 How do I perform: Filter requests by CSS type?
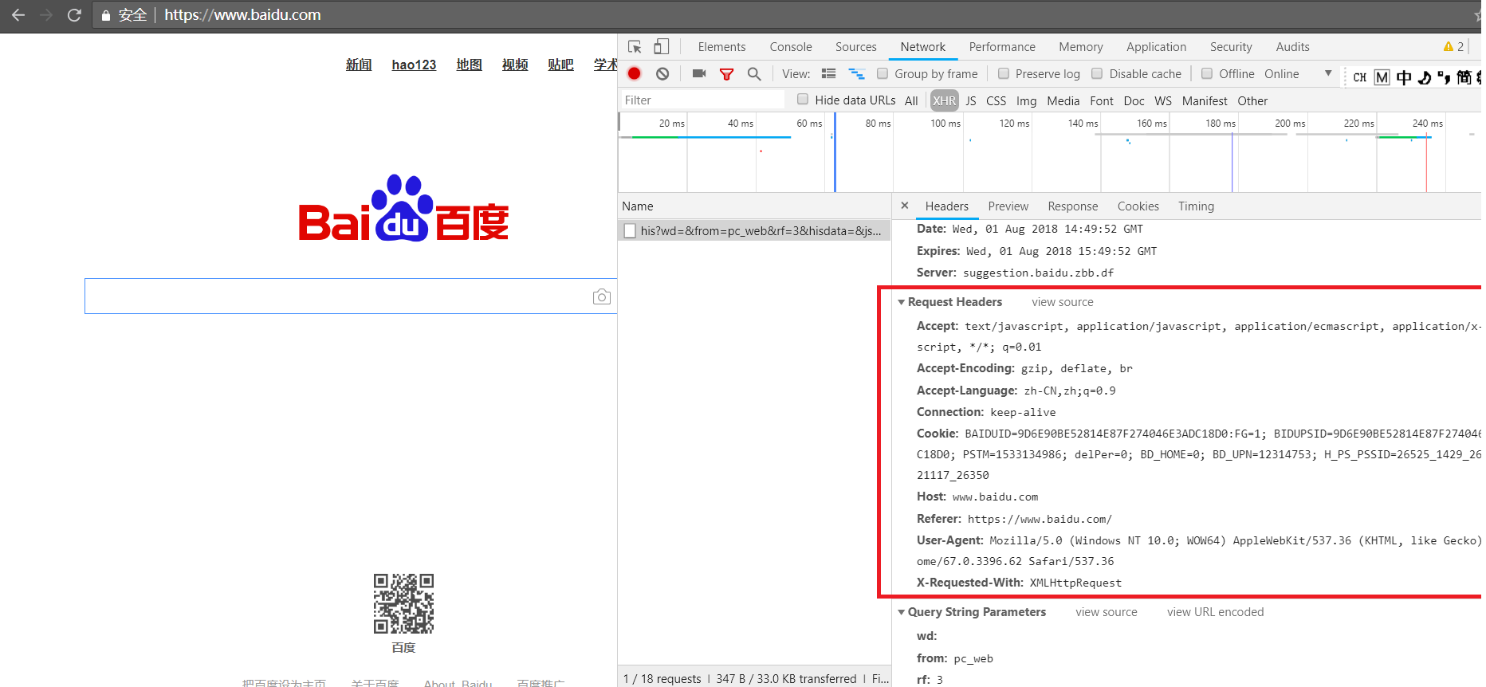pos(997,100)
